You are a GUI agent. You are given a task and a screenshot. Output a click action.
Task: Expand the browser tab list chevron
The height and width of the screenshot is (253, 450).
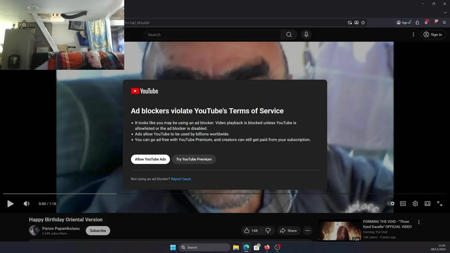(445, 13)
